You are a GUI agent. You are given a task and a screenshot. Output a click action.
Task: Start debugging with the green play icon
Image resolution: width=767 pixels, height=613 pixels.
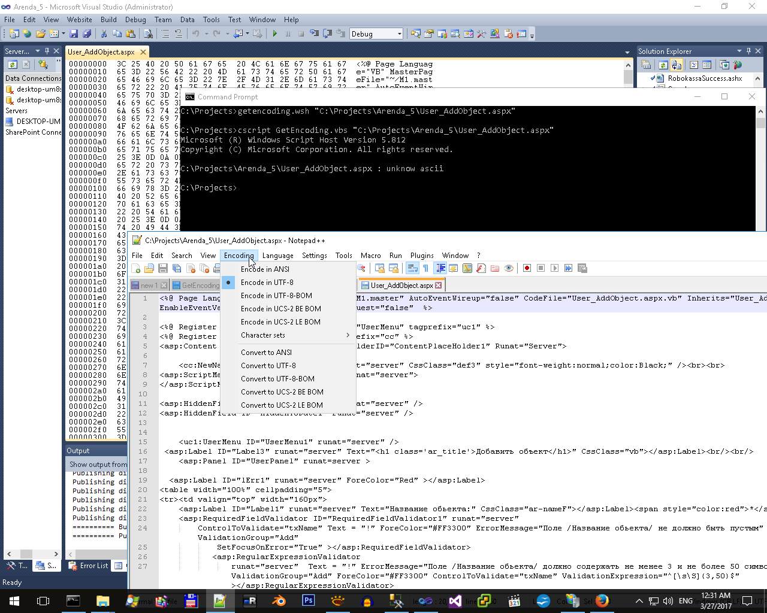pos(274,34)
